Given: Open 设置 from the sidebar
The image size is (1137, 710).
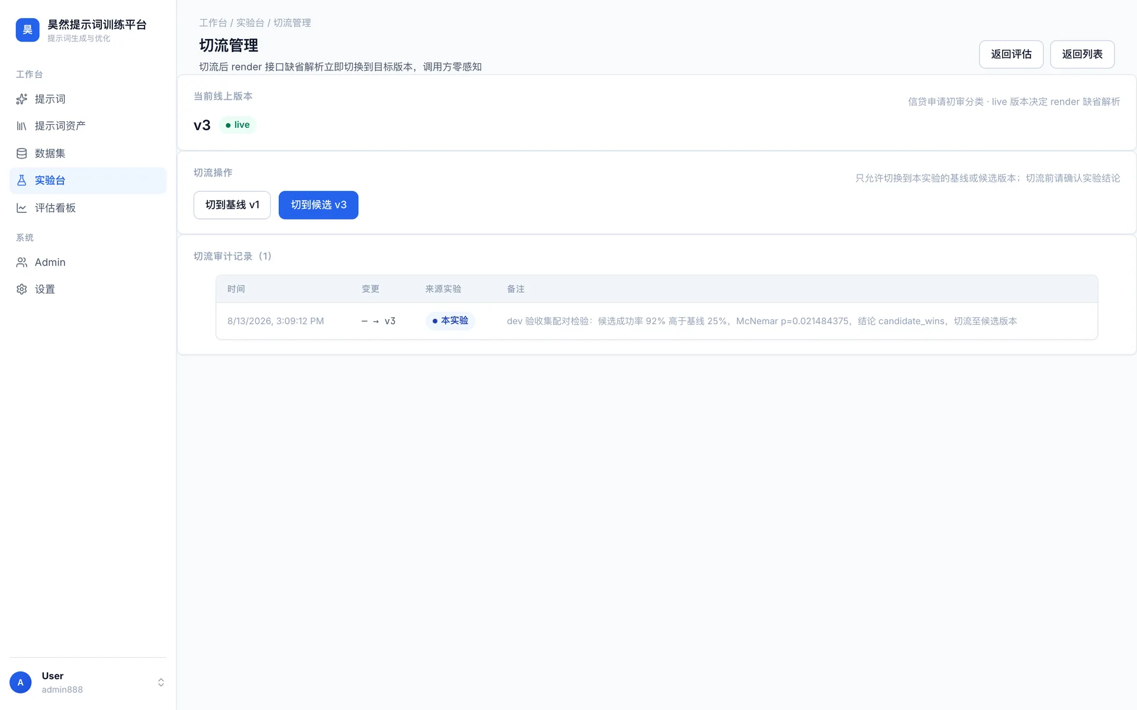Looking at the screenshot, I should tap(88, 289).
